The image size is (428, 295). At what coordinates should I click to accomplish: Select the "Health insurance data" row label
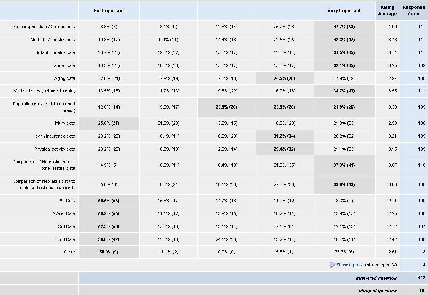coord(54,136)
